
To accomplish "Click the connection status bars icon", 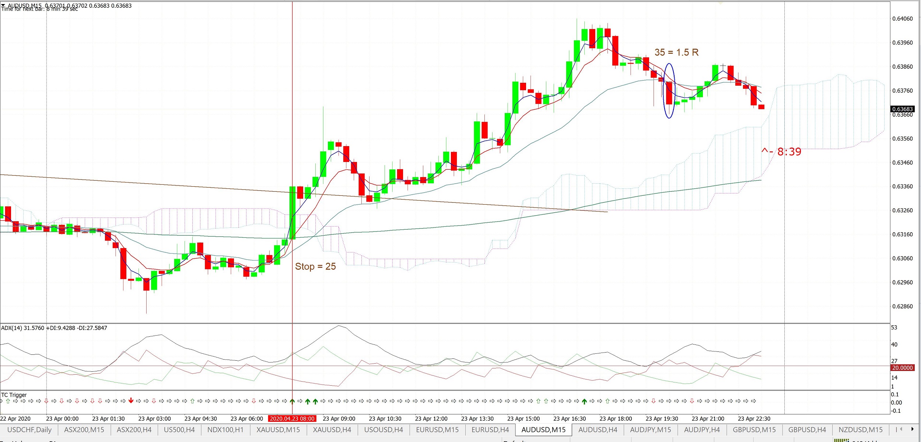I will coord(841,440).
